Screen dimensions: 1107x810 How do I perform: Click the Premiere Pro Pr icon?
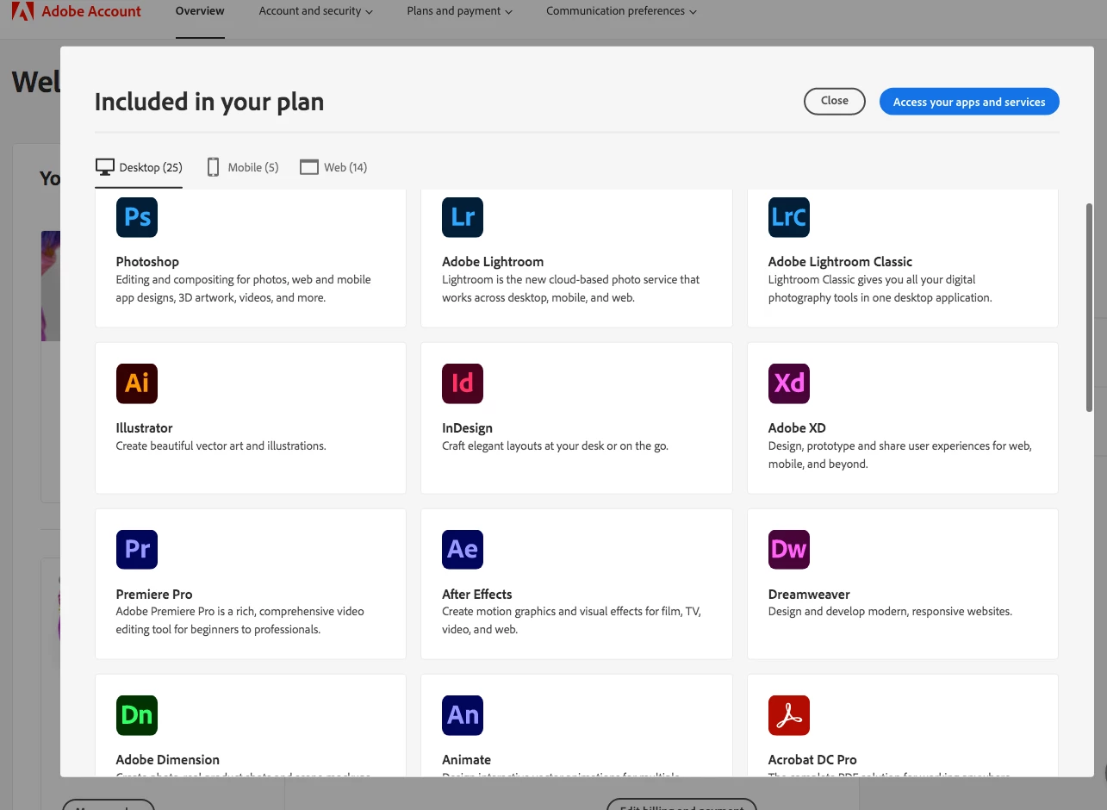(x=137, y=549)
